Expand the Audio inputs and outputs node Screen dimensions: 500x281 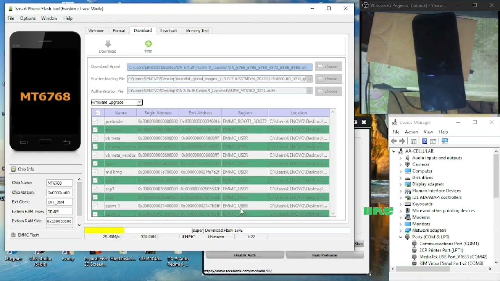pyautogui.click(x=400, y=158)
